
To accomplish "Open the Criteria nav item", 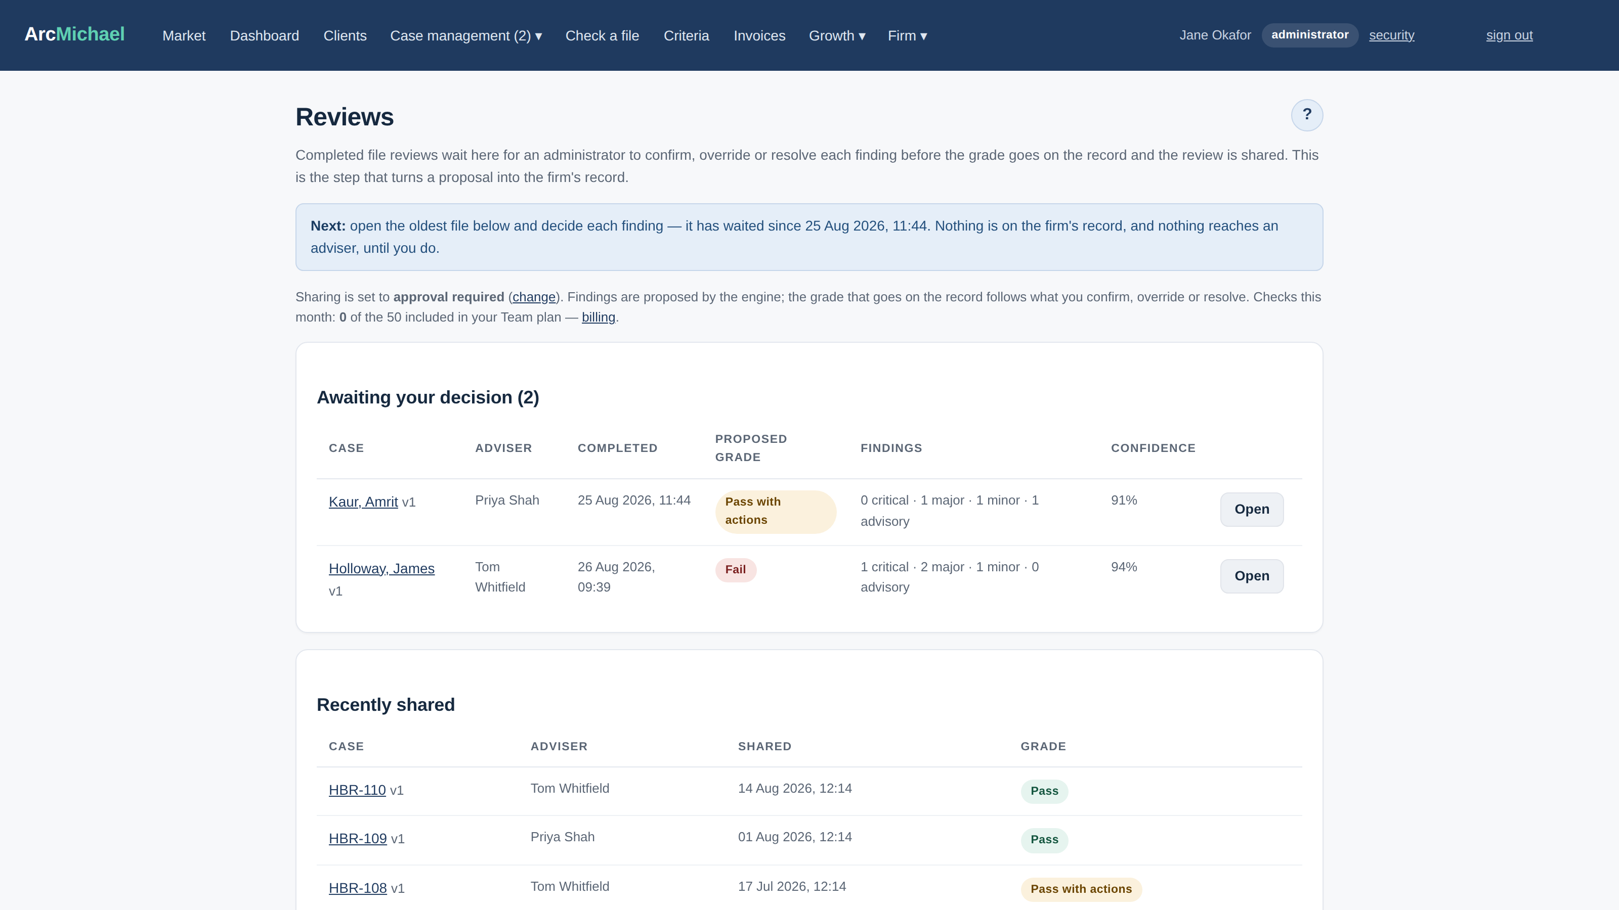I will [686, 36].
